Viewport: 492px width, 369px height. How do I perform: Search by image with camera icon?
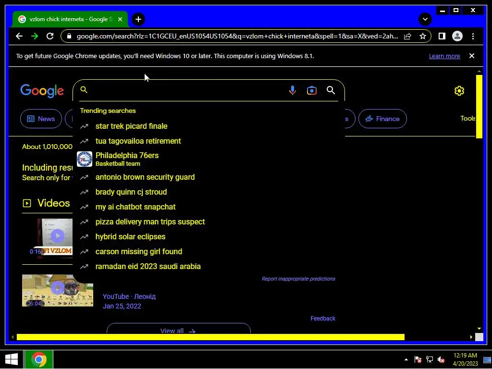tap(311, 90)
